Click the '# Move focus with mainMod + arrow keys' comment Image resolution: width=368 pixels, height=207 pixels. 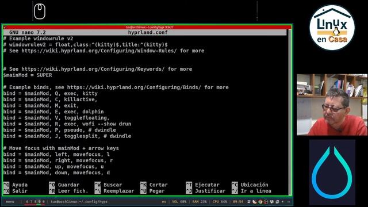click(x=61, y=148)
